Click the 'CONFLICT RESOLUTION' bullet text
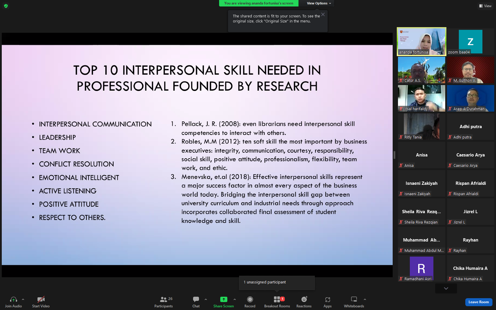 click(x=76, y=164)
